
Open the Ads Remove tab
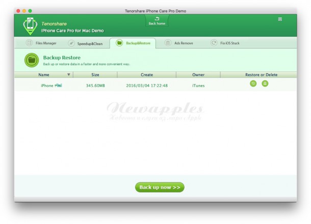179,43
